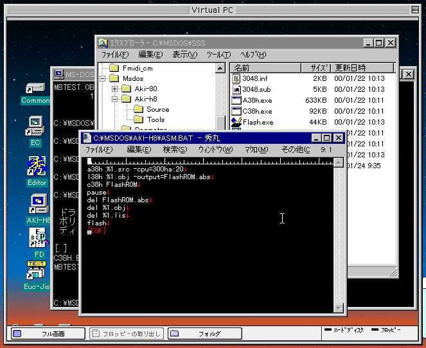Click the フロッピー floppy indicator

(386, 330)
